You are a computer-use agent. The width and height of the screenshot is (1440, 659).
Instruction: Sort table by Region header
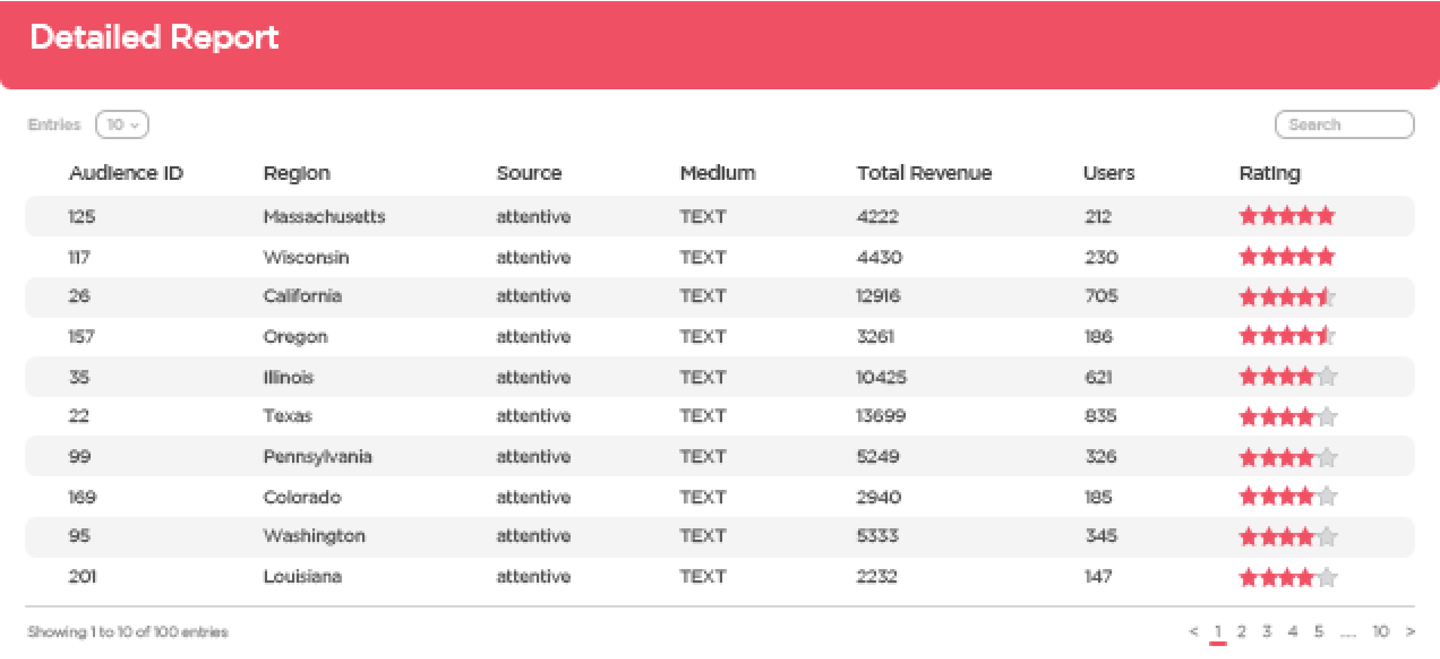click(297, 173)
